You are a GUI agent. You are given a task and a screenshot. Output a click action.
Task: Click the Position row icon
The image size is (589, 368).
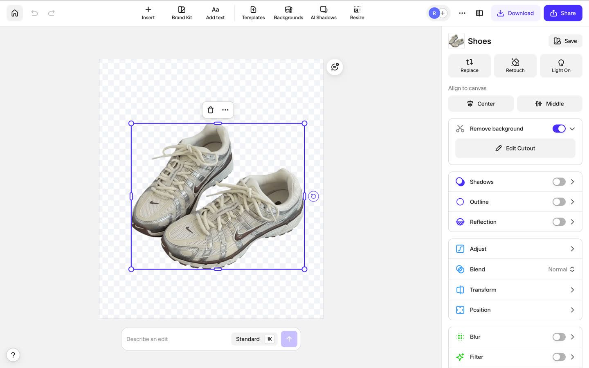coord(460,310)
